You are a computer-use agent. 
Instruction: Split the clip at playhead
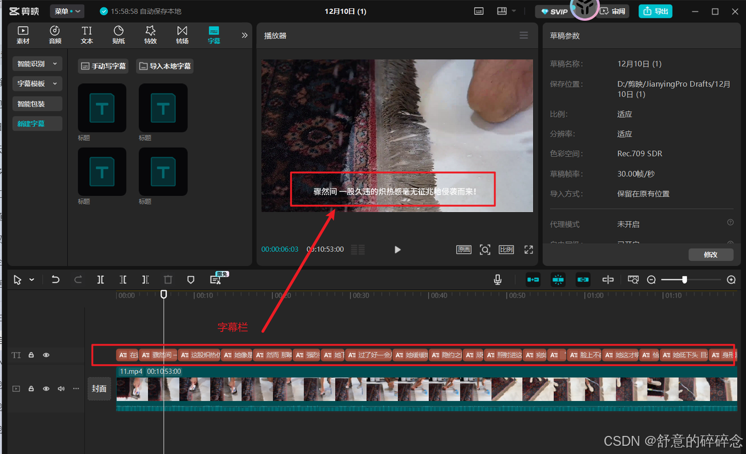tap(100, 280)
